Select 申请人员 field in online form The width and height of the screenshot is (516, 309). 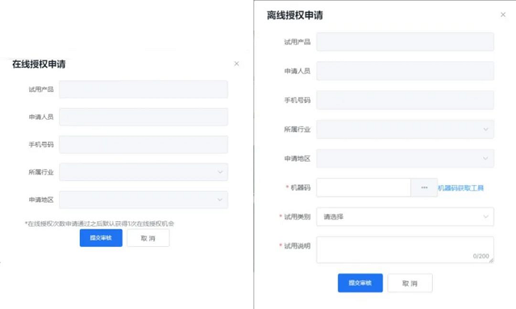(x=144, y=117)
